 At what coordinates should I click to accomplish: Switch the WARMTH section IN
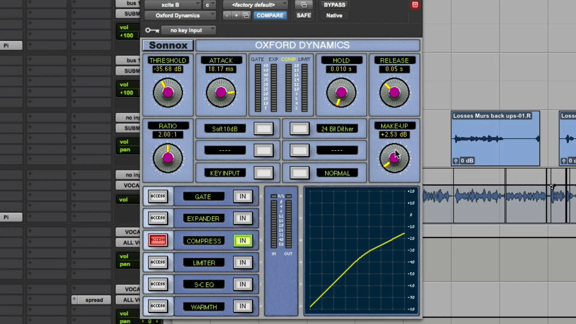243,306
